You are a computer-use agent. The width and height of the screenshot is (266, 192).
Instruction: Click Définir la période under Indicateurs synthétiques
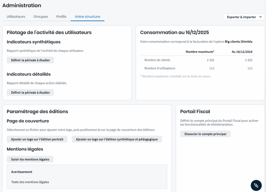tap(30, 60)
